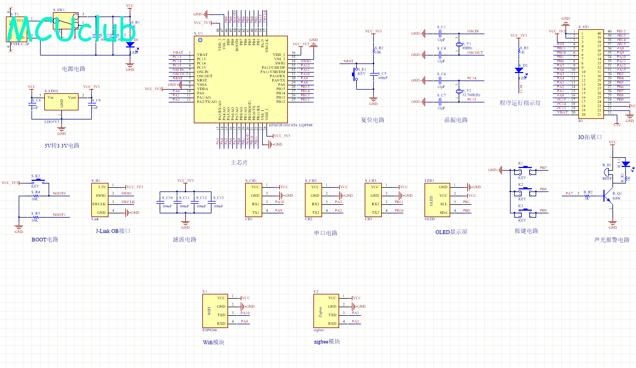Click the '电源电路' section label

point(74,68)
